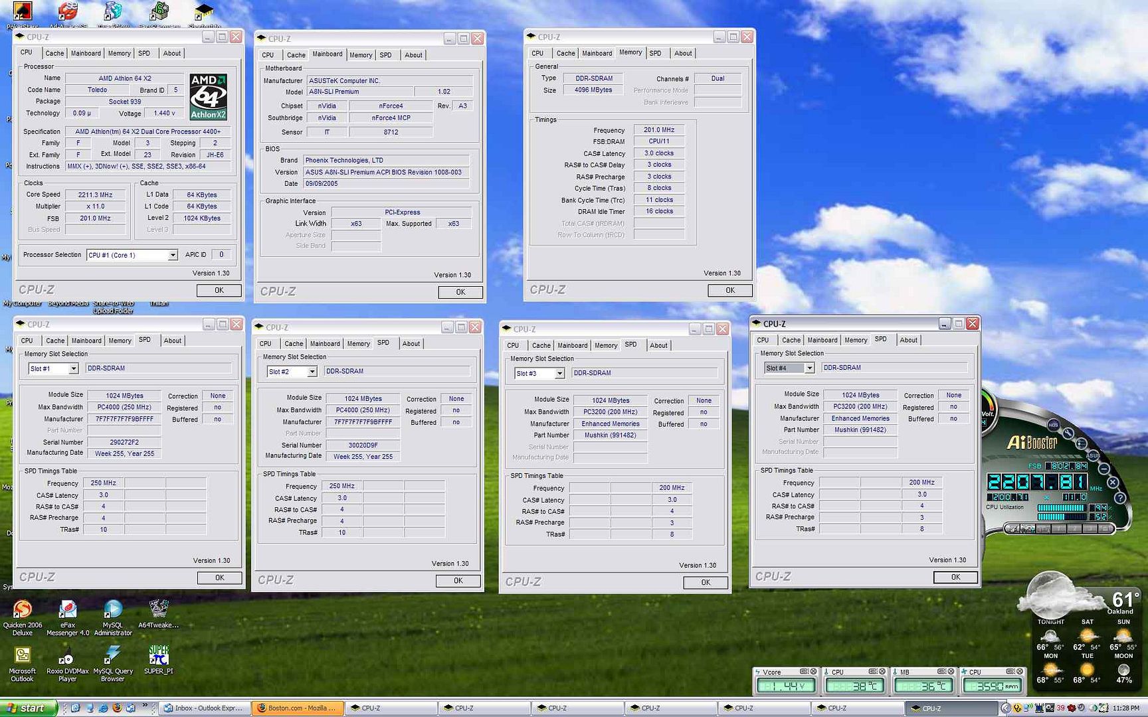The image size is (1148, 717).
Task: Close the MB temperature monitor widget
Action: tap(951, 671)
